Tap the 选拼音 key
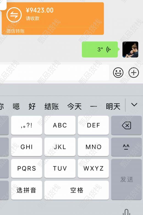Viewport: 143px width, 215px height. click(27, 190)
